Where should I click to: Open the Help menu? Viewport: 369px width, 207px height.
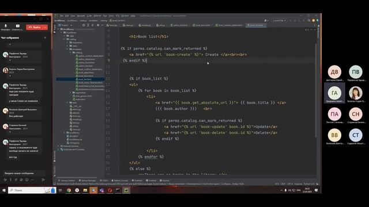[133, 16]
